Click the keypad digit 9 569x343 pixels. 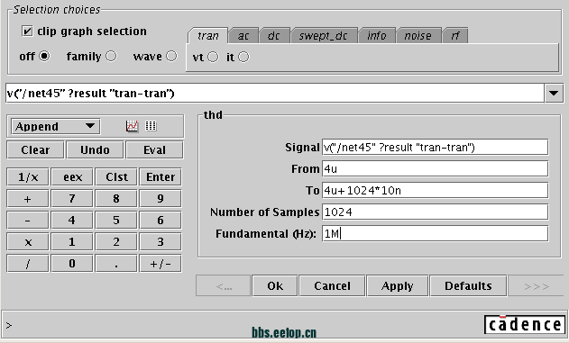(161, 199)
